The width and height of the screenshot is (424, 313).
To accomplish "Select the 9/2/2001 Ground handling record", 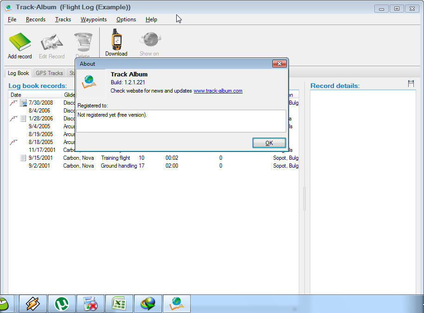I will tap(154, 166).
